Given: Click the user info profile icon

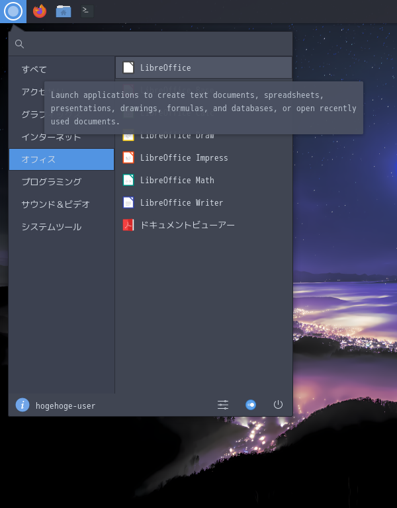Looking at the screenshot, I should [22, 405].
